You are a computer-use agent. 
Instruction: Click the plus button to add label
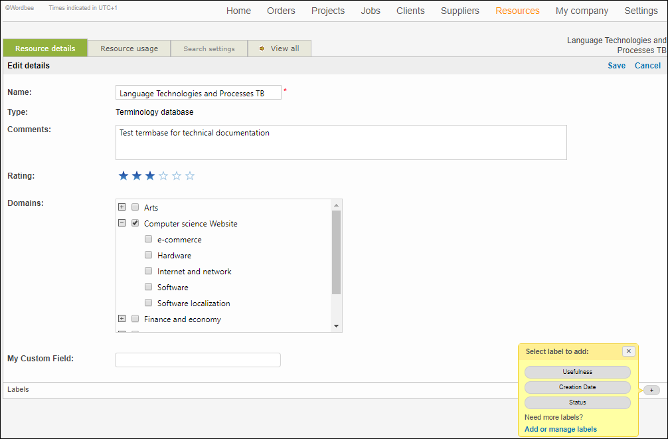[651, 390]
